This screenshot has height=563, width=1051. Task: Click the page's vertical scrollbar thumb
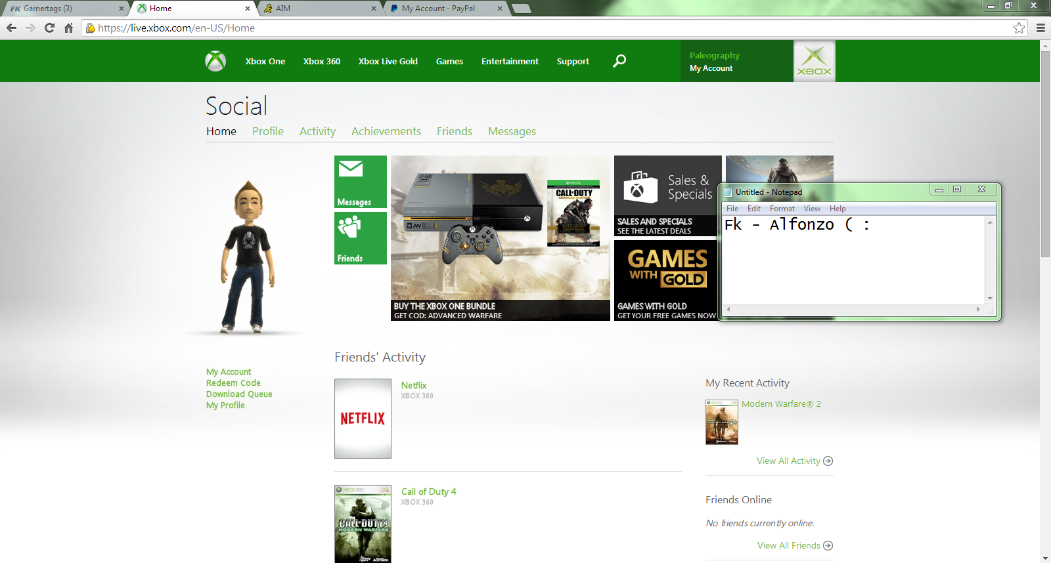tap(1045, 154)
